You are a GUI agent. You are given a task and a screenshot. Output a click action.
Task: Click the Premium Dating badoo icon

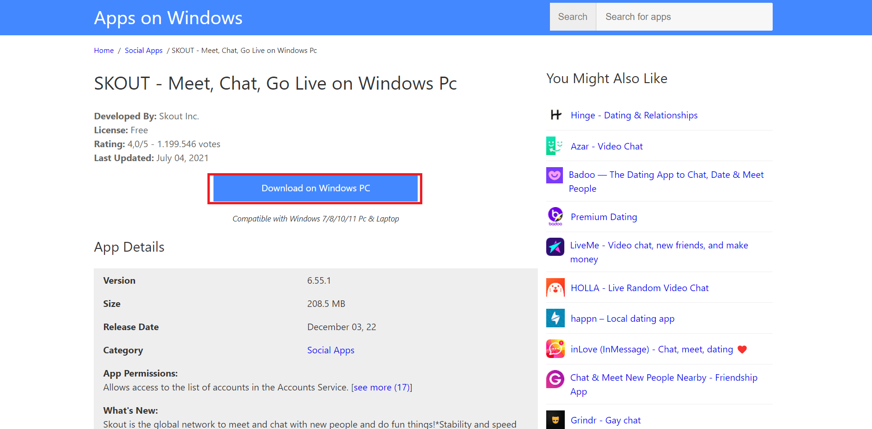555,216
